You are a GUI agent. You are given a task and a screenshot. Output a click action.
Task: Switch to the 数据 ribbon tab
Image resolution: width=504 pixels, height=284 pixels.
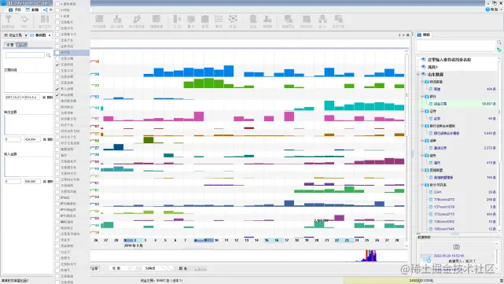coord(32,10)
